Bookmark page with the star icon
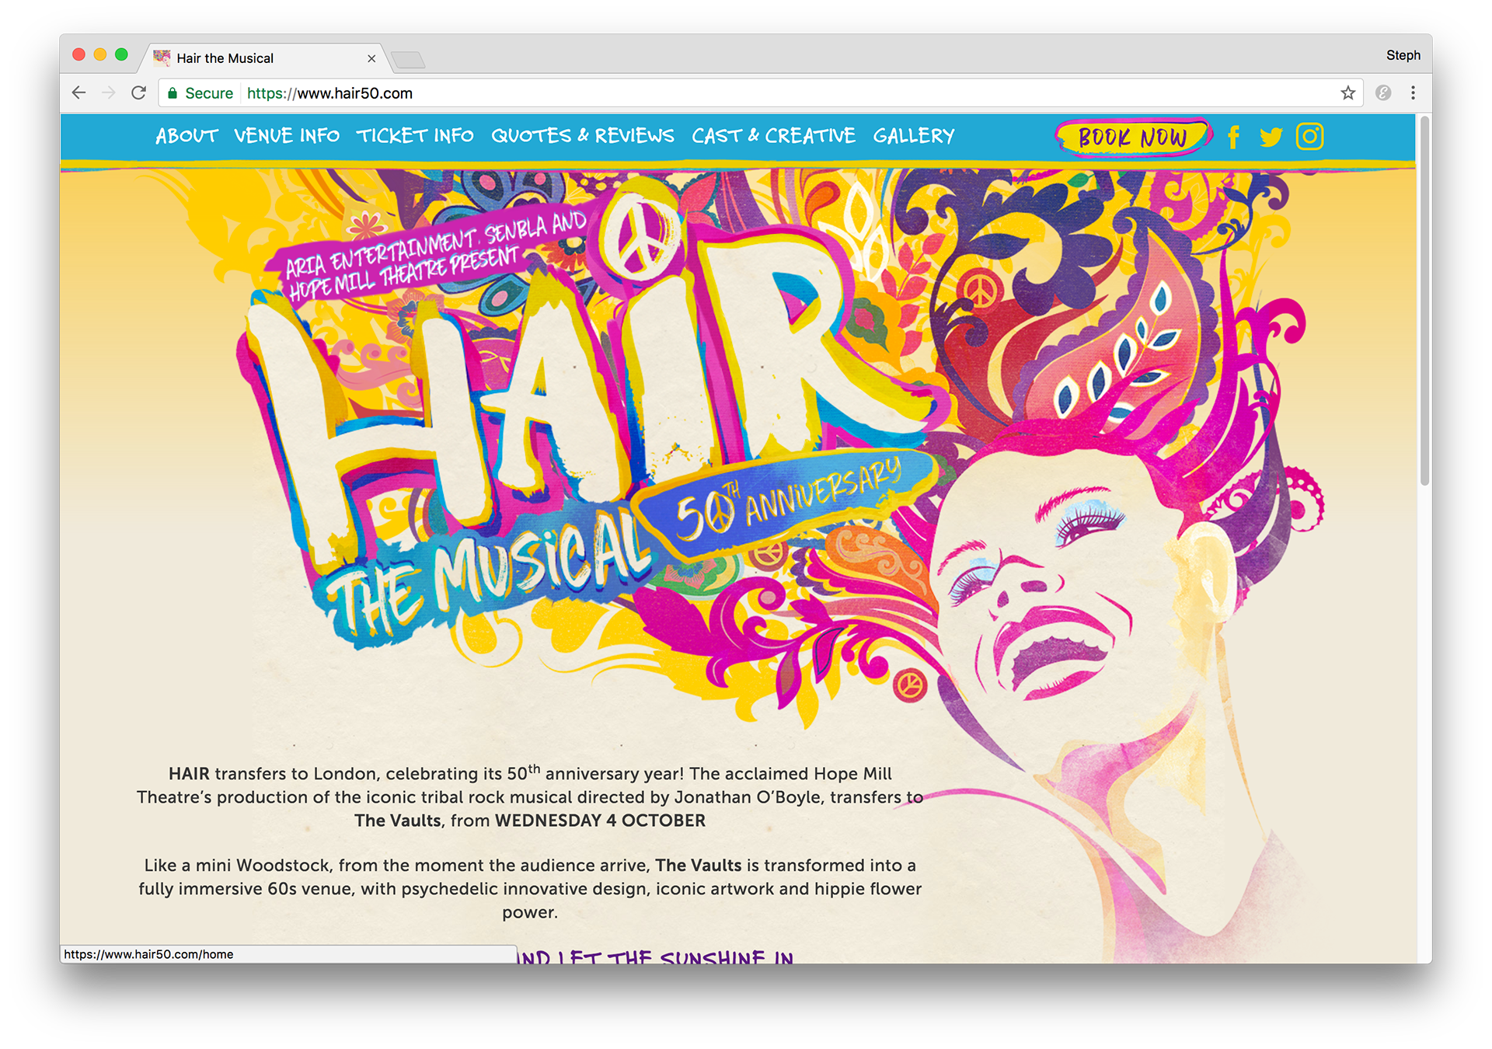This screenshot has height=1049, width=1492. [1348, 93]
